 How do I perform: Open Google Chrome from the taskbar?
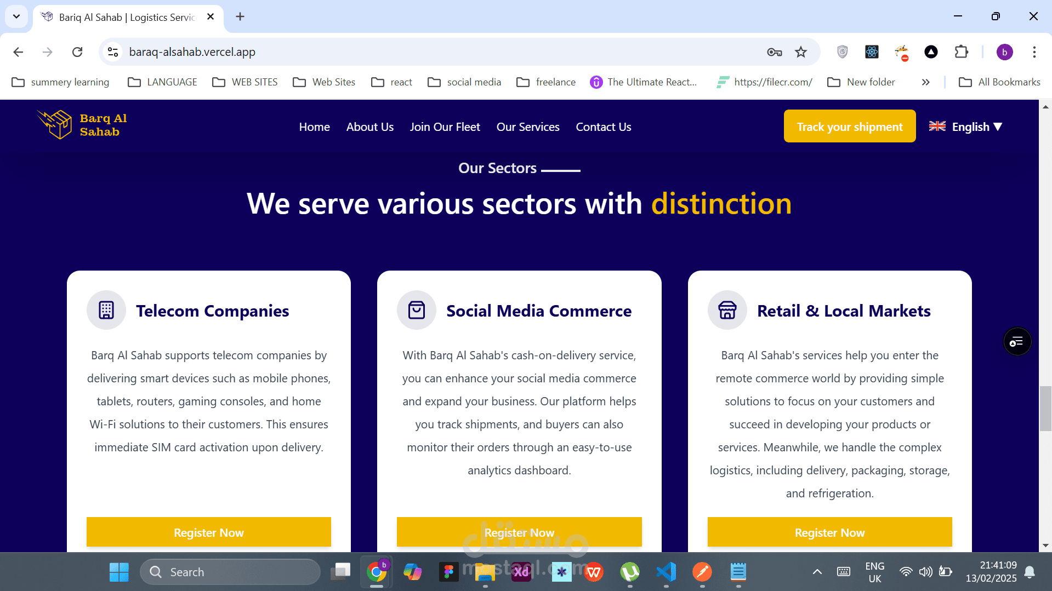(377, 572)
